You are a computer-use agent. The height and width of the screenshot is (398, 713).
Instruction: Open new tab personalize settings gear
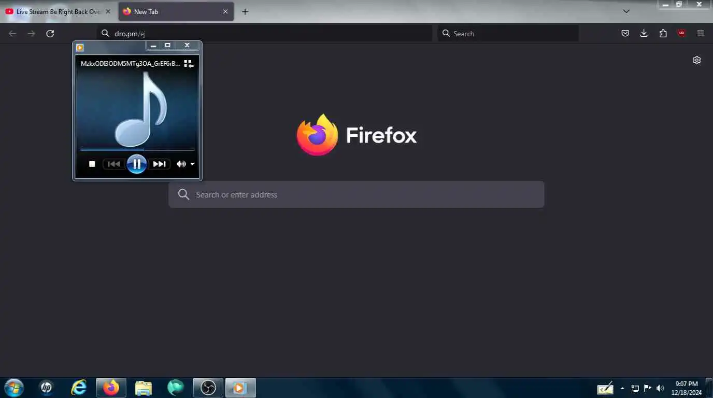pos(697,60)
